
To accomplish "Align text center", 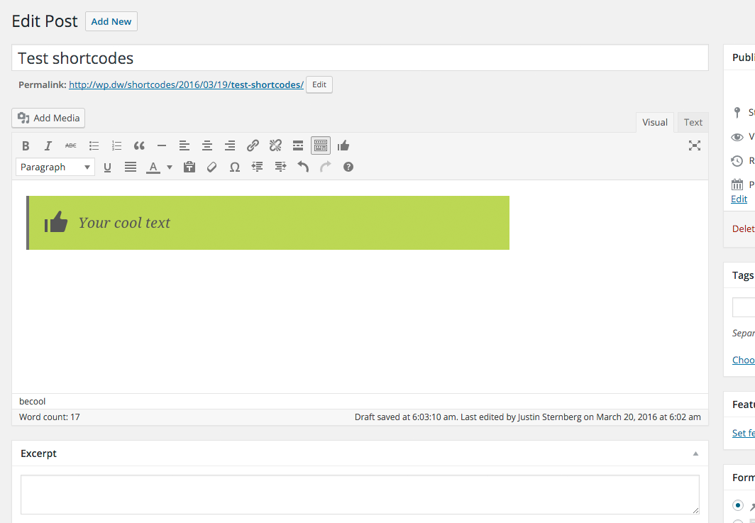I will tap(207, 145).
